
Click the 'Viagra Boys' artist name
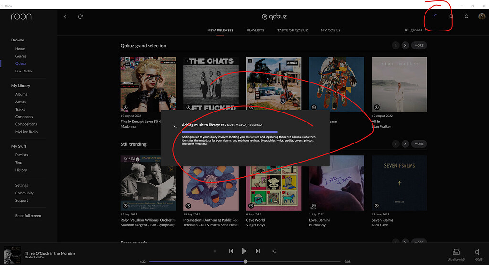click(x=255, y=225)
